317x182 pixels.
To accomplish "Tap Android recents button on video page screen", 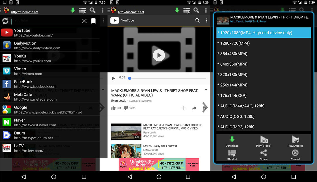I will coord(188,177).
